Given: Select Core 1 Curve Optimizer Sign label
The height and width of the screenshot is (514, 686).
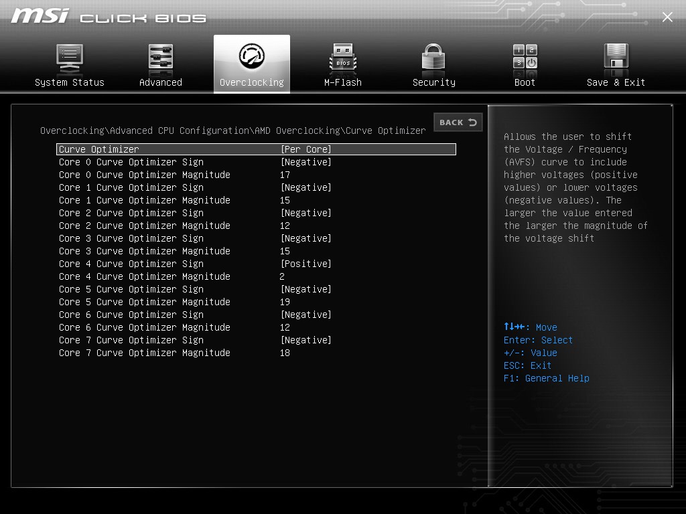Looking at the screenshot, I should 131,187.
